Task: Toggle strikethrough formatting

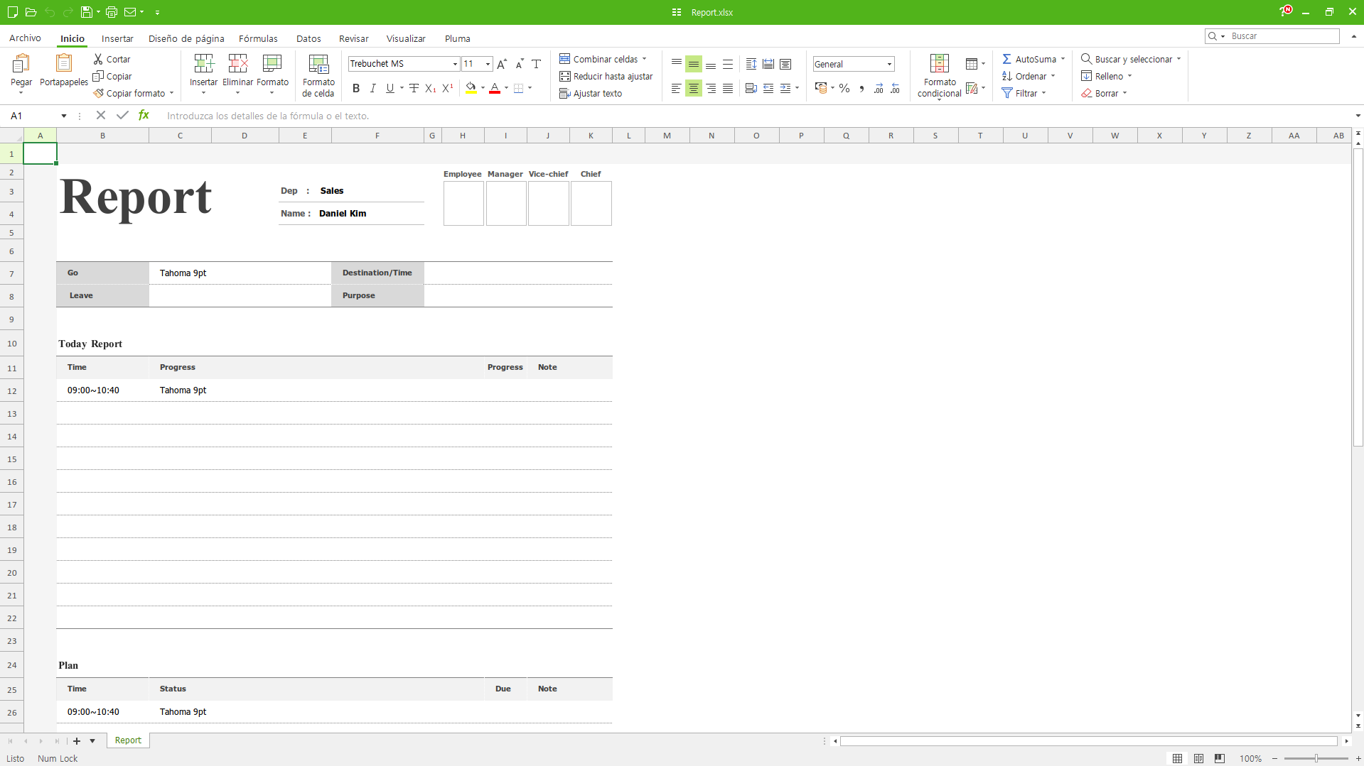Action: [414, 88]
